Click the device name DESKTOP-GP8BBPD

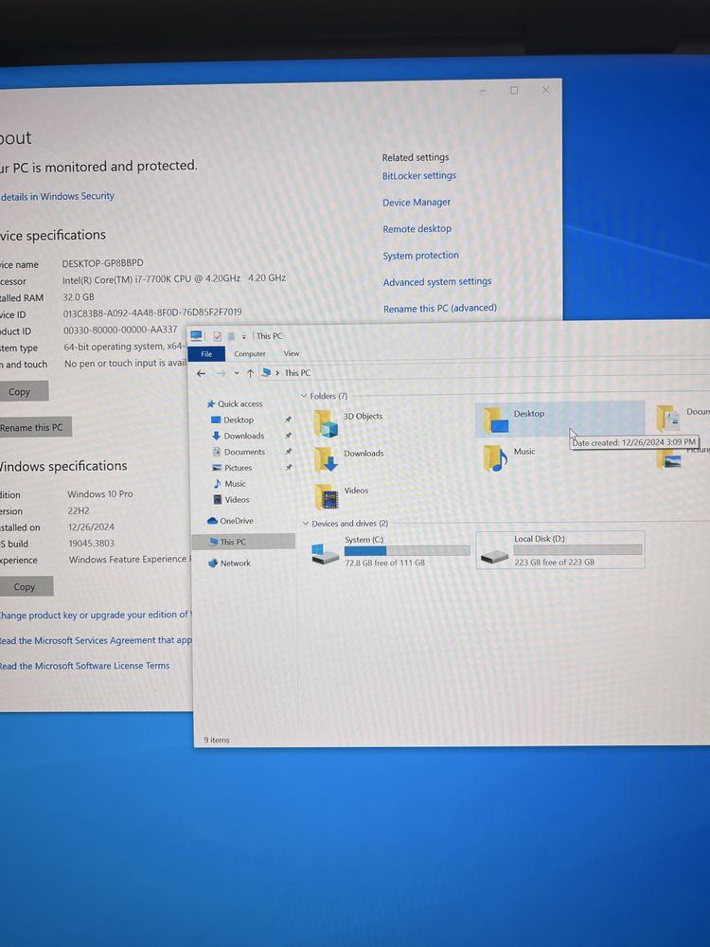pos(102,263)
